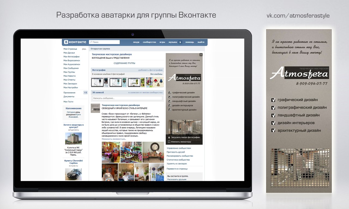349x209 pixels.
Task: Go to сообщества in the top navigation
Action: pyautogui.click(x=149, y=42)
